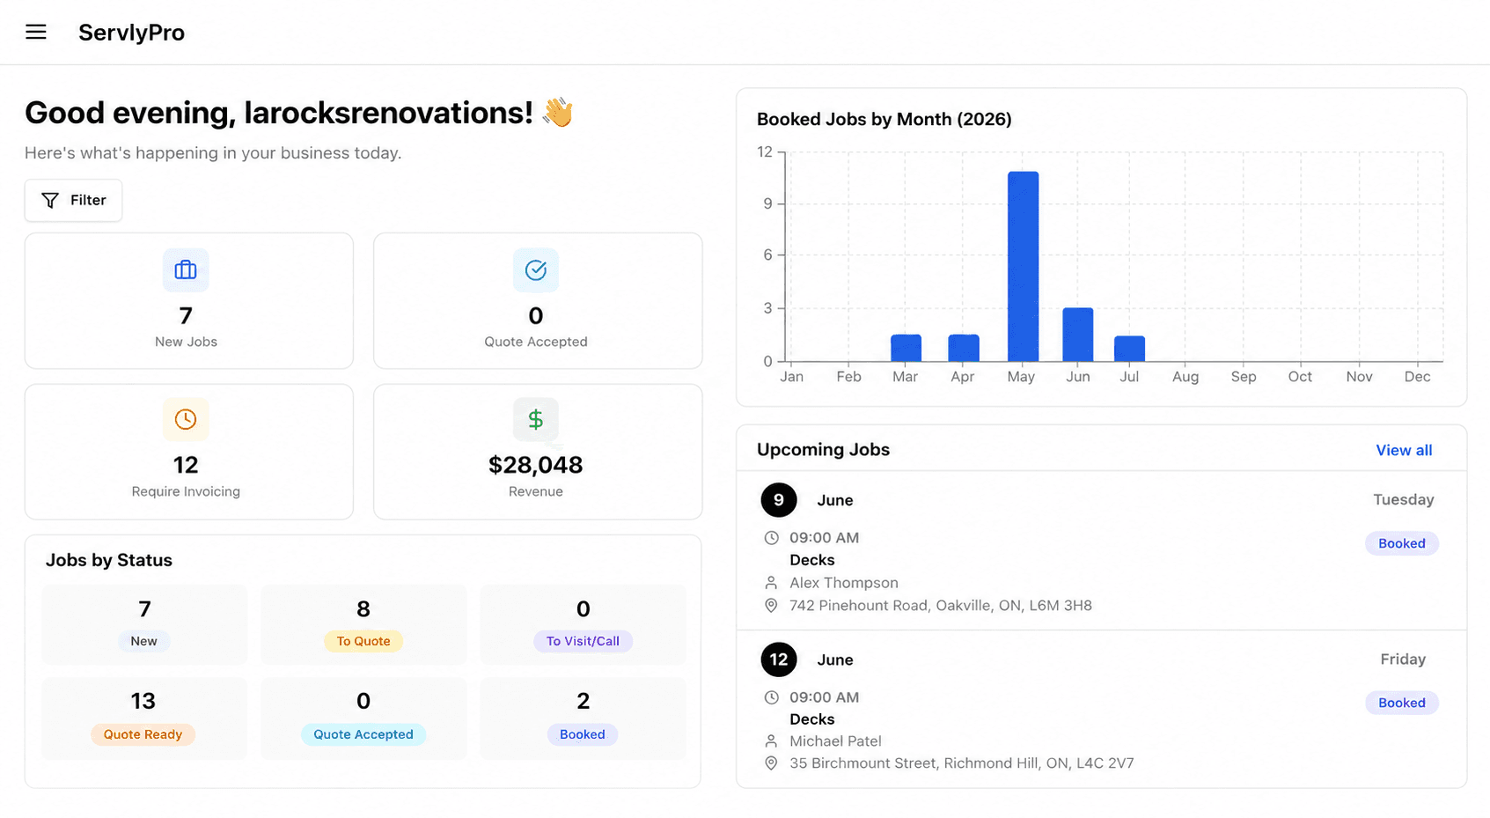This screenshot has height=818, width=1490.
Task: Click the clock icon on Require Invoicing card
Action: click(x=186, y=419)
